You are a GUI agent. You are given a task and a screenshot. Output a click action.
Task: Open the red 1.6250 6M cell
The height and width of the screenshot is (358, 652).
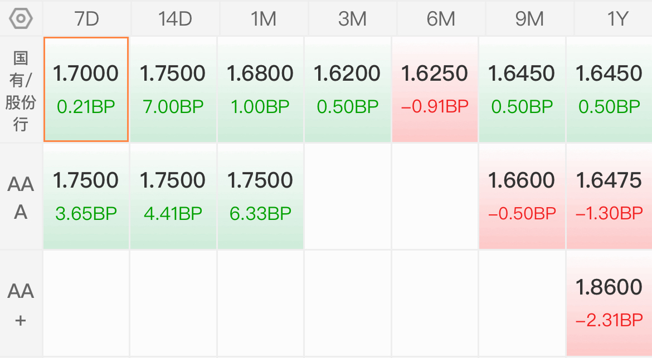[x=435, y=89]
